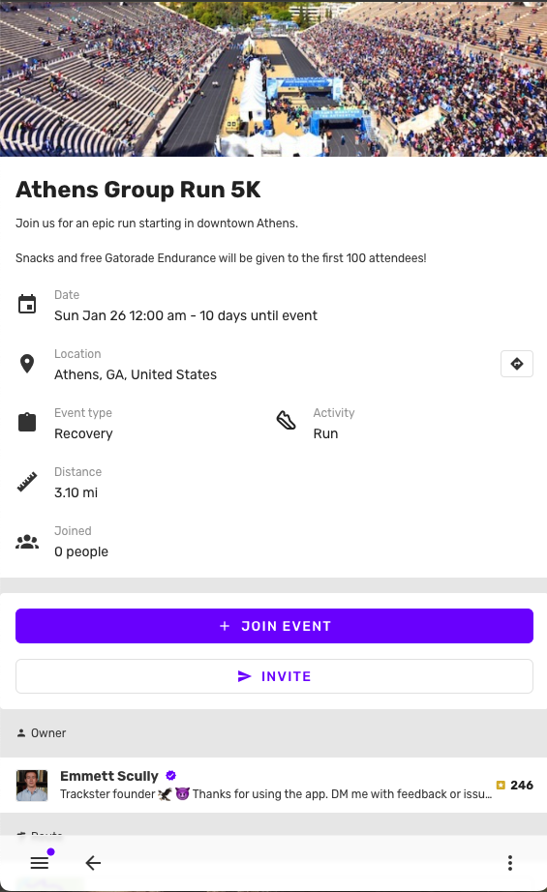547x892 pixels.
Task: Open the three-dot more options menu
Action: [x=510, y=863]
